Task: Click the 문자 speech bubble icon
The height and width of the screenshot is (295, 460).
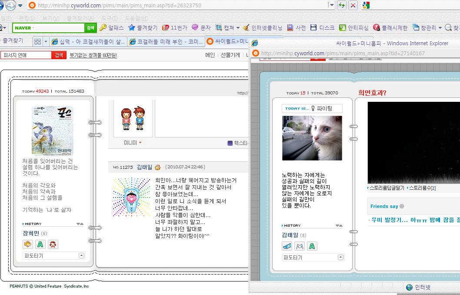Action: pos(195,27)
